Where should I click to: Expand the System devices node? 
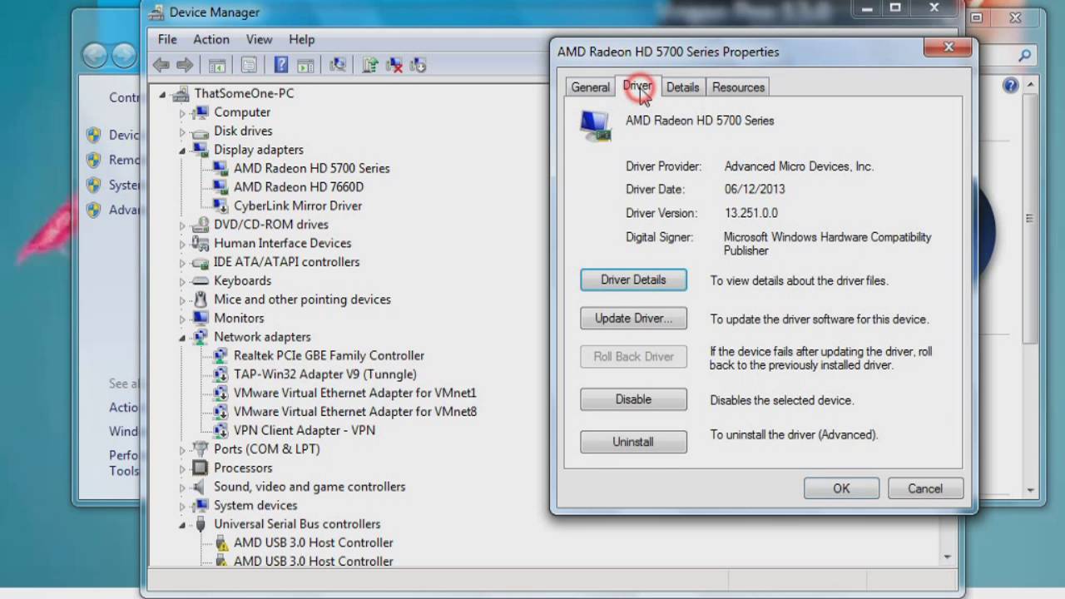click(182, 506)
